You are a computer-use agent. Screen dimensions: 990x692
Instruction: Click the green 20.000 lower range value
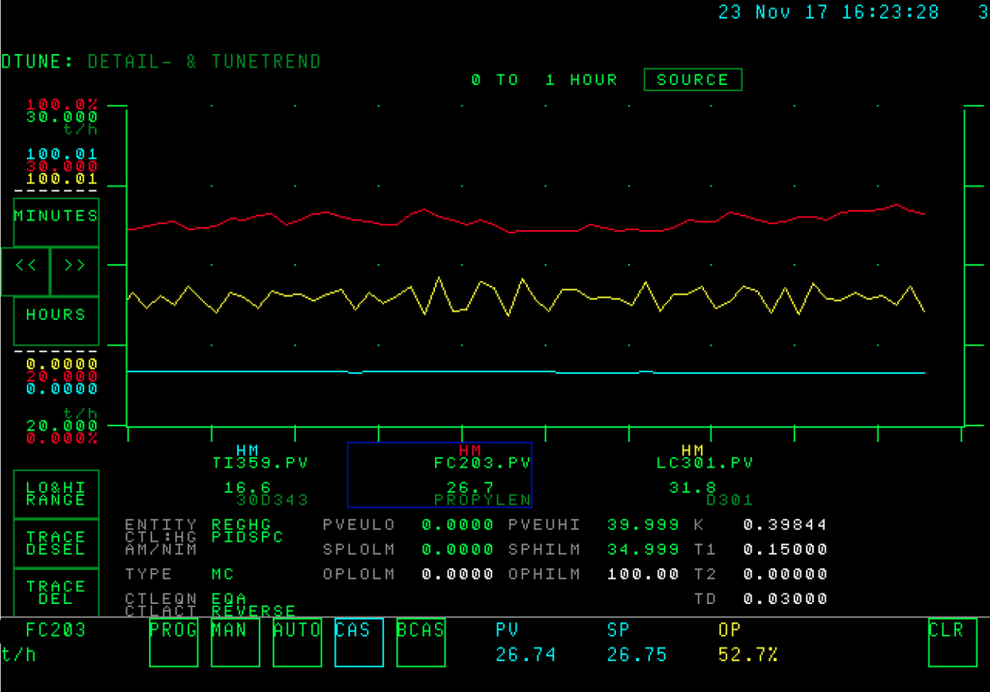pyautogui.click(x=62, y=425)
